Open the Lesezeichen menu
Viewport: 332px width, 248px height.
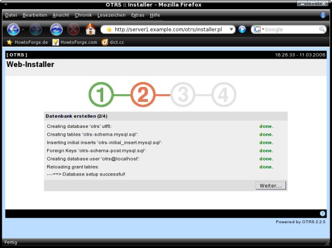click(x=112, y=15)
